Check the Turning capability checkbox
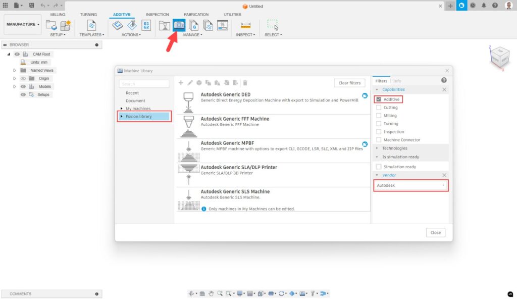The height and width of the screenshot is (299, 517). [x=379, y=124]
